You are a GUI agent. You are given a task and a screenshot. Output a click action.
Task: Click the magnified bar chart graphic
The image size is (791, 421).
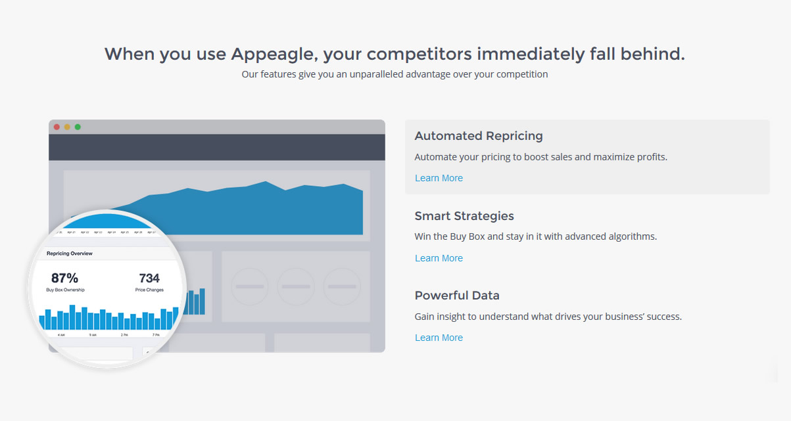coord(109,317)
